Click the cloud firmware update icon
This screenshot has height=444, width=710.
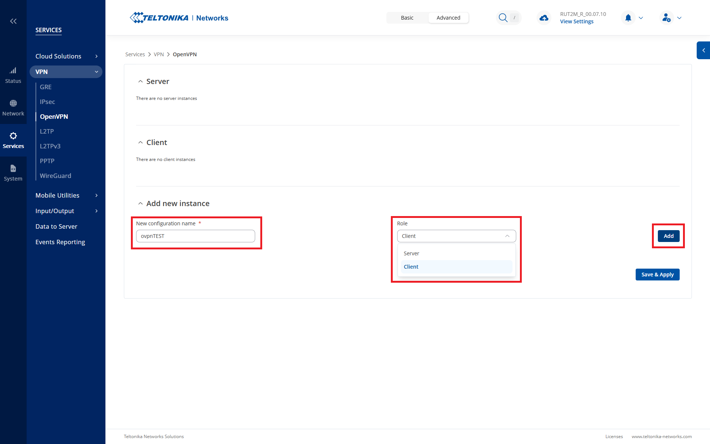point(544,18)
